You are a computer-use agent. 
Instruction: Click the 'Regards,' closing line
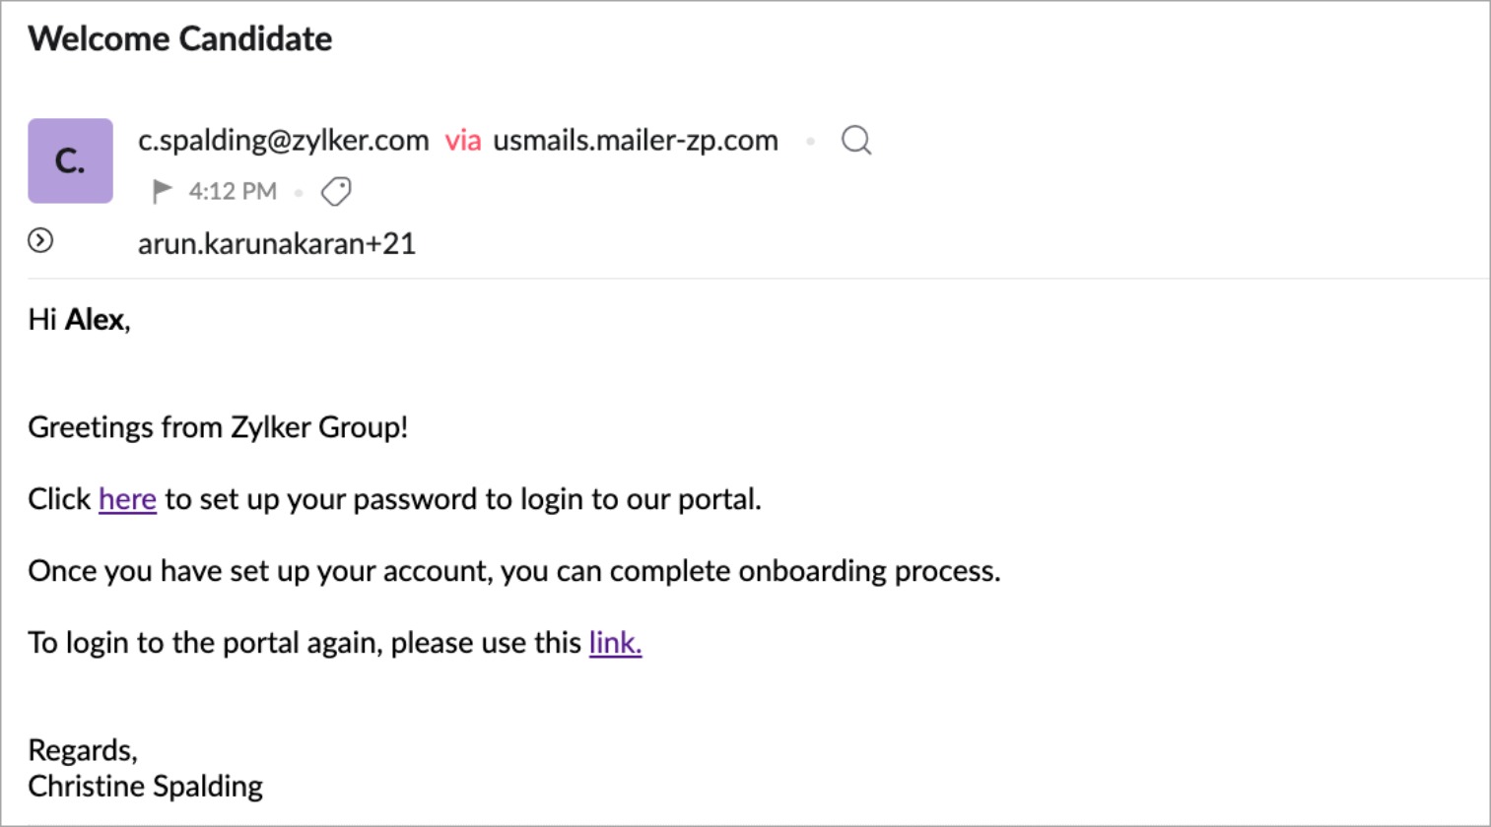pos(83,751)
